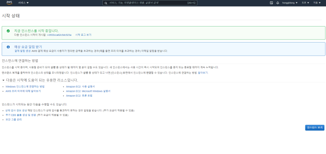Click the green success checkmark icon
Screen dimensions: 326x154
(8, 31)
